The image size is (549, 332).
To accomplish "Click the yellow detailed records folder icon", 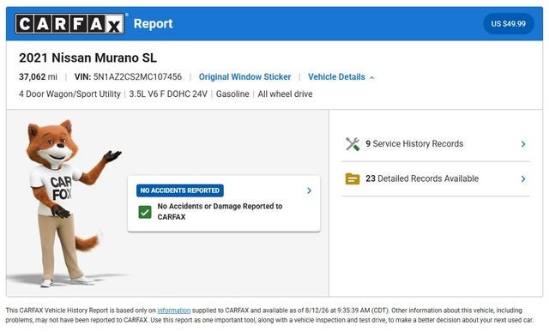I will [x=353, y=179].
